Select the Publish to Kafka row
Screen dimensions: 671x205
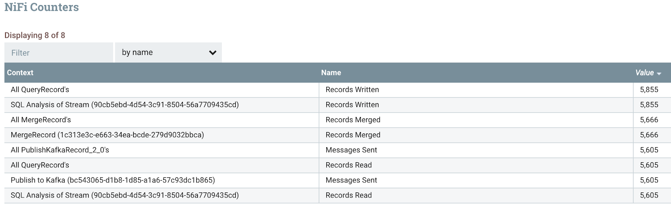113,180
